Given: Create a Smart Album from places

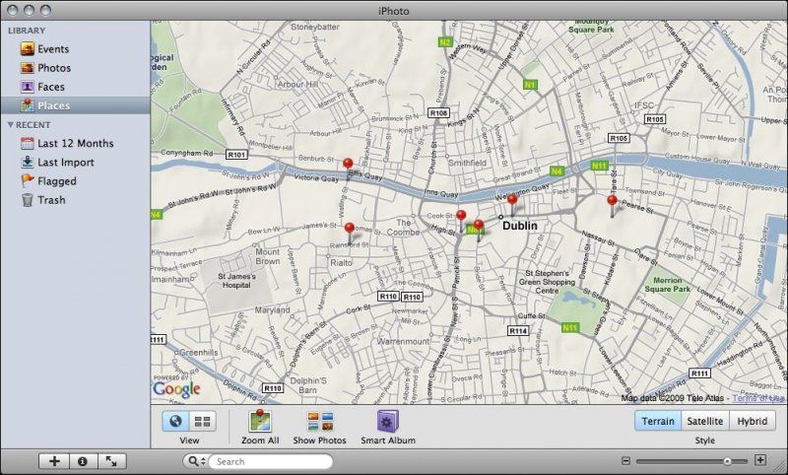Looking at the screenshot, I should point(387,422).
